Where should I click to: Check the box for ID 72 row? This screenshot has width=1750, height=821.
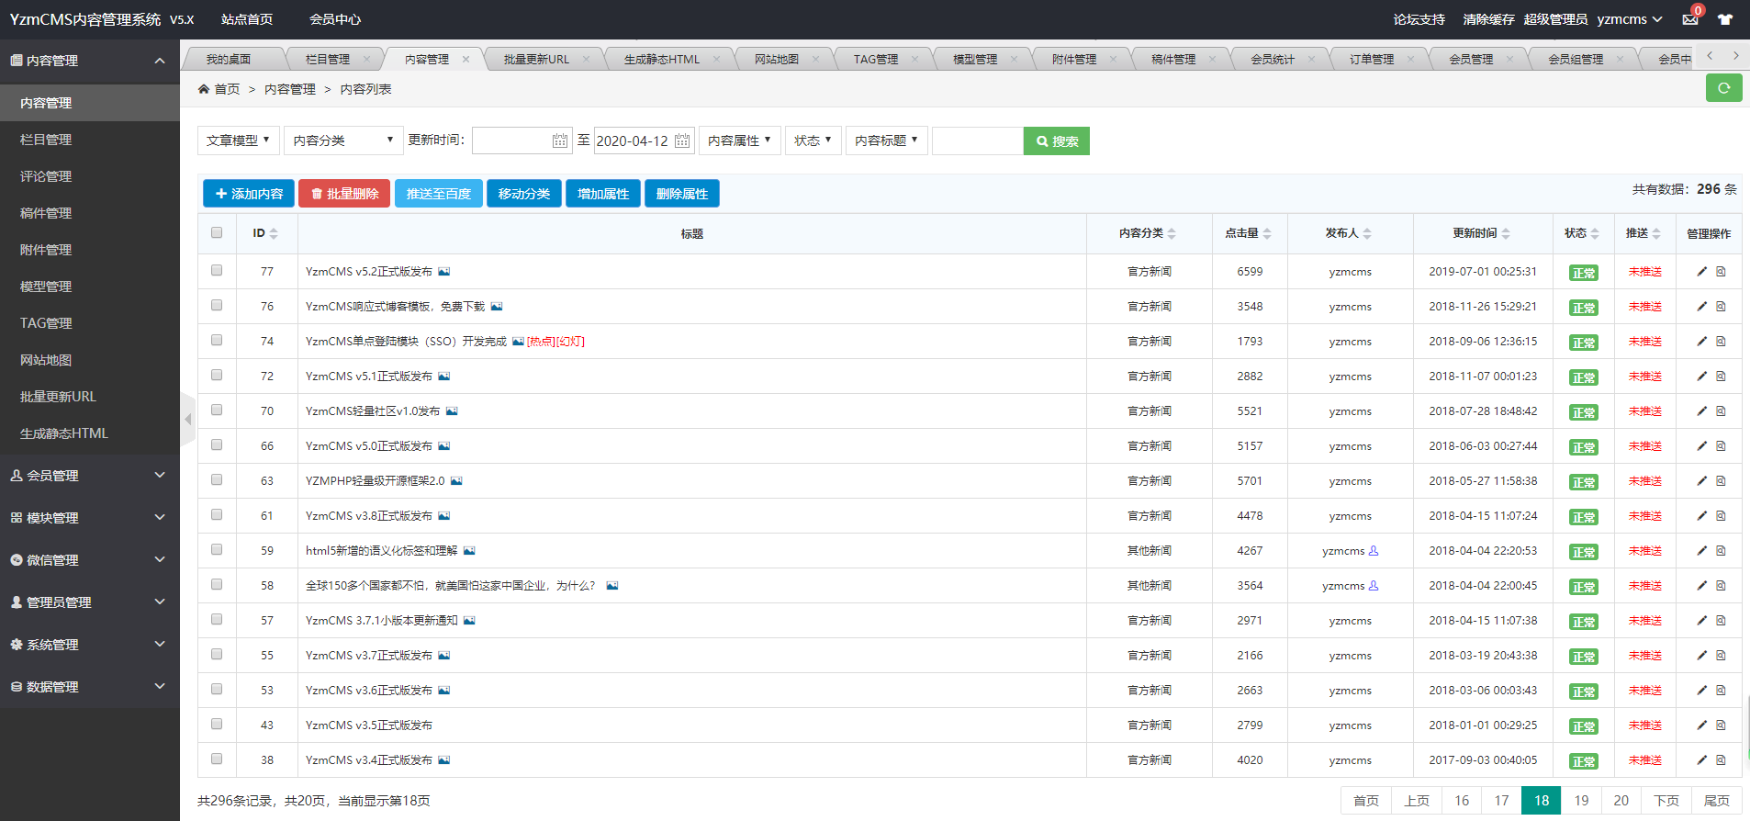coord(217,375)
